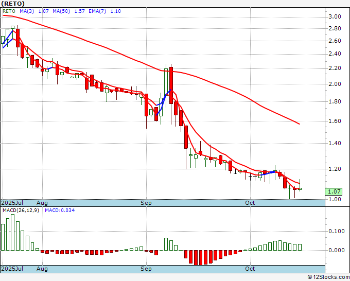Click 2025Jul on the price chart date axis
The image size is (350, 281).
click(x=12, y=203)
